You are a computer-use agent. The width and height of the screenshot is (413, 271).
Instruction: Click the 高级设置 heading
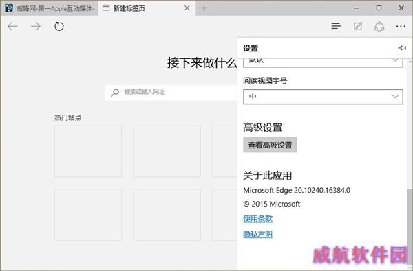point(263,128)
